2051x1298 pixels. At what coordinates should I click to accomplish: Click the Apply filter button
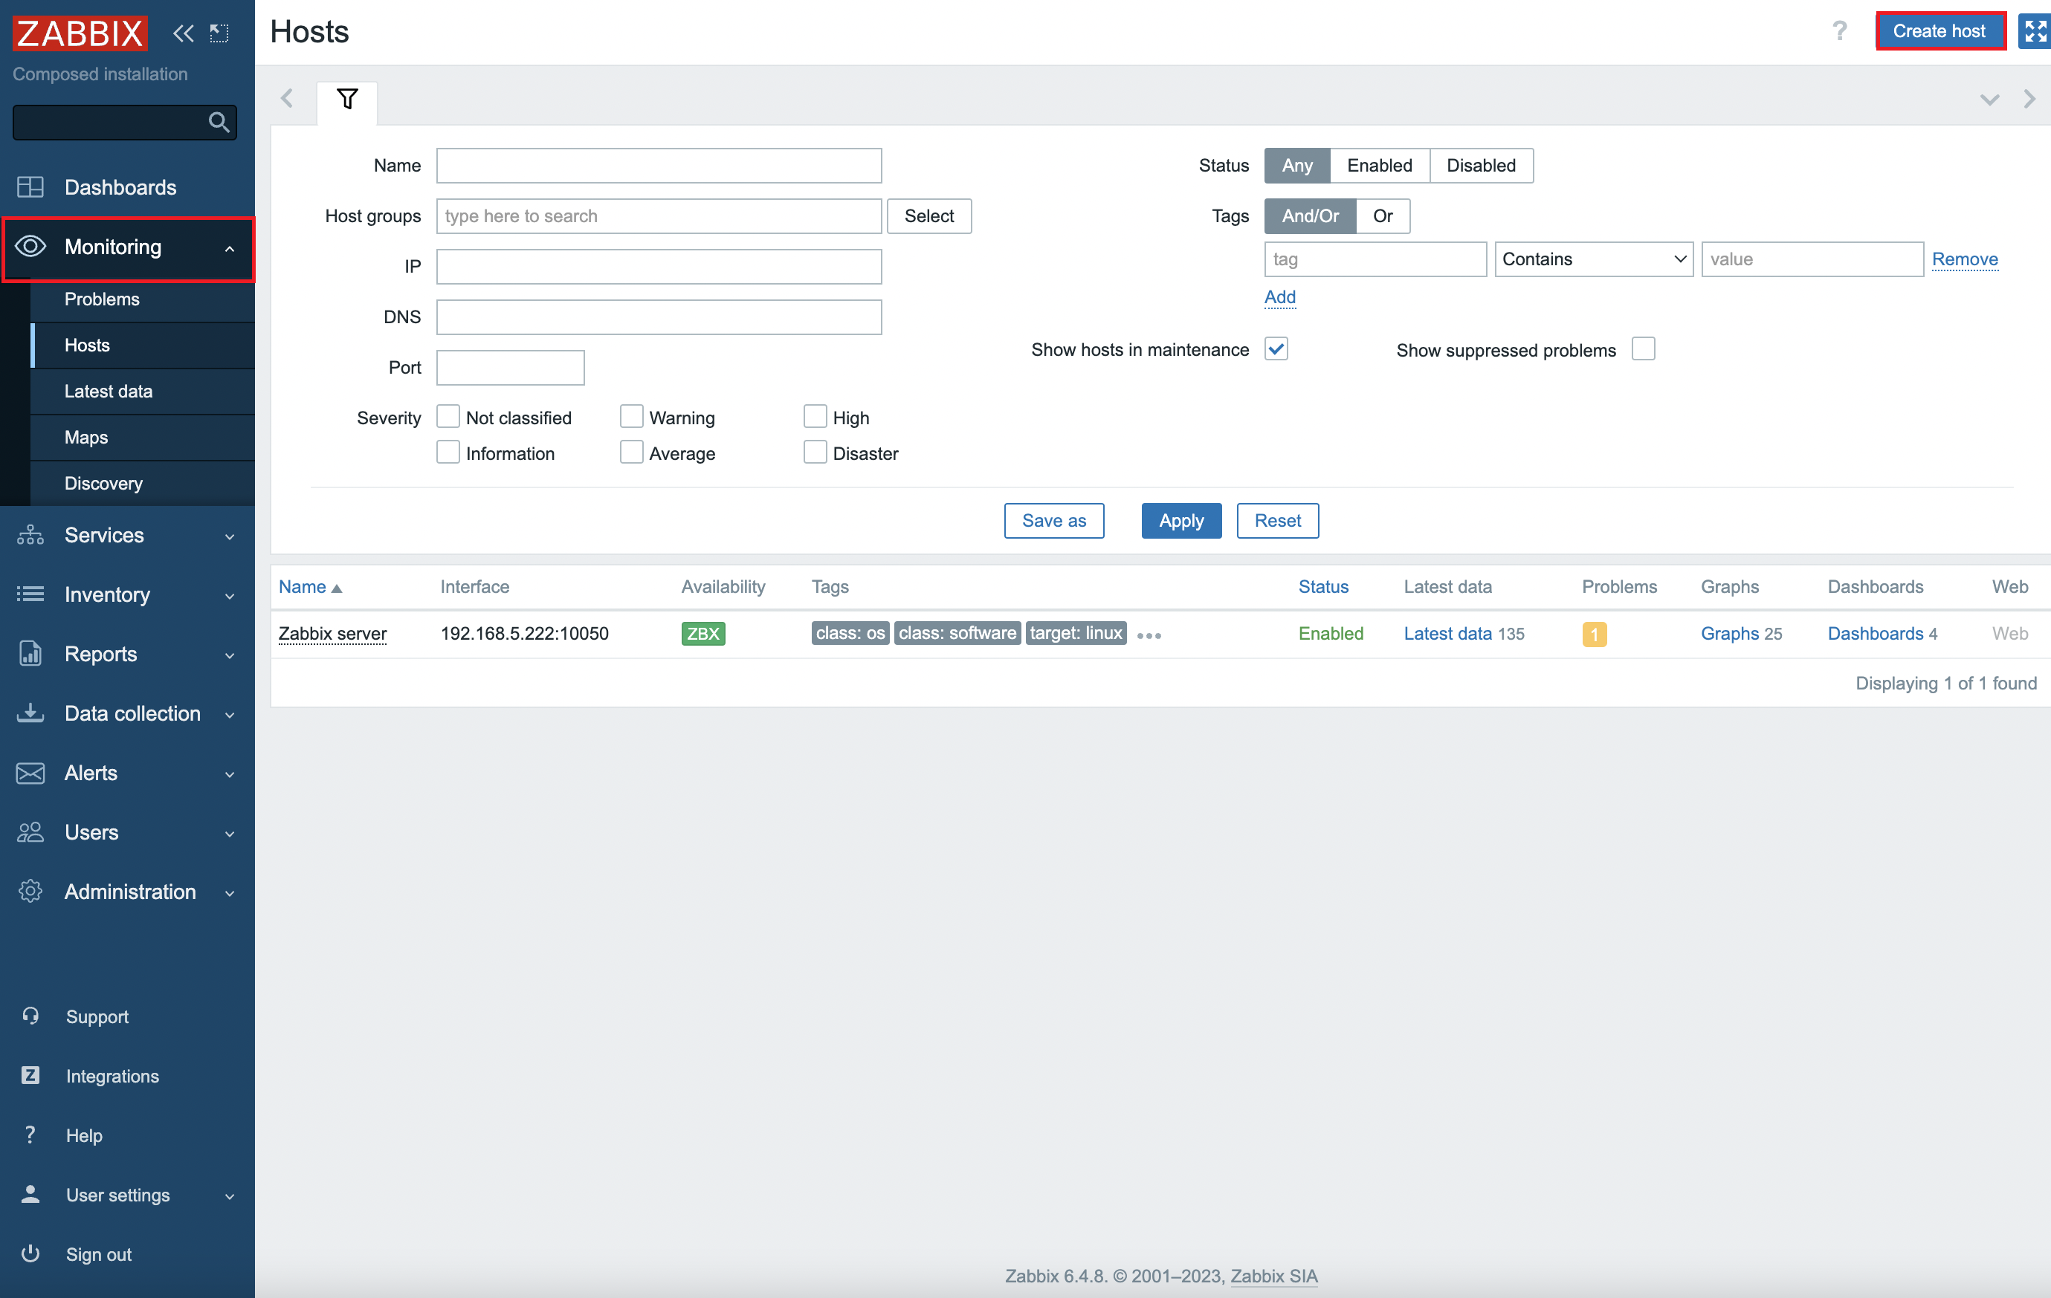point(1181,521)
